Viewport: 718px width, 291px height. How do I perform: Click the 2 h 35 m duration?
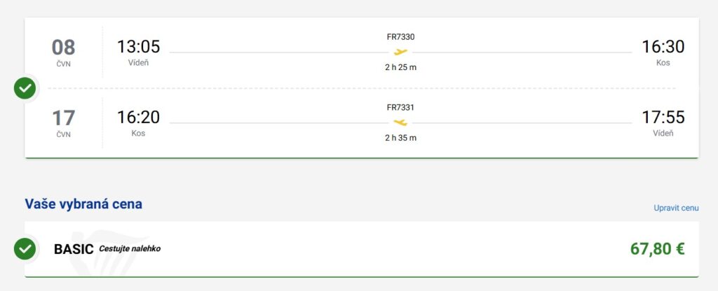coord(400,138)
